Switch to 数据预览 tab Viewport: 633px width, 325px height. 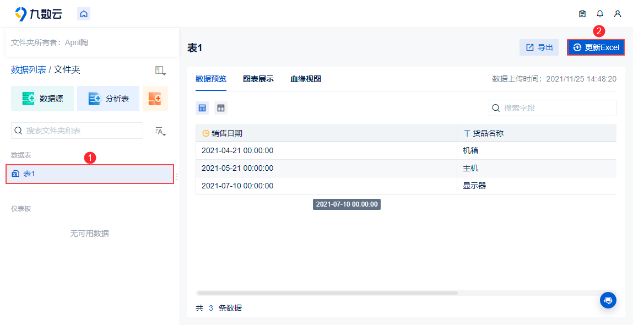211,79
